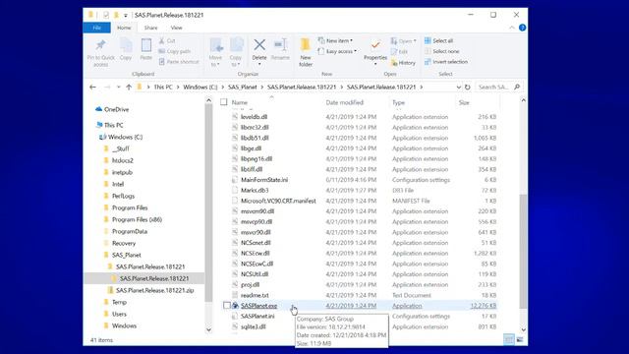Select SAS.Planet.Release.181221.zip in tree
This screenshot has height=354, width=629.
tap(155, 290)
